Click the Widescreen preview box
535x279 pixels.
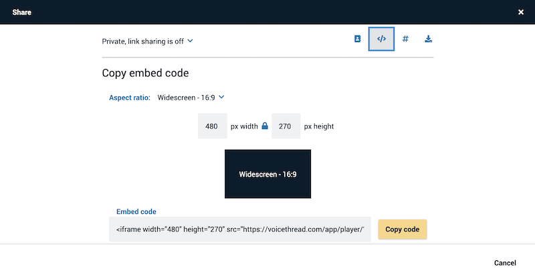(268, 174)
